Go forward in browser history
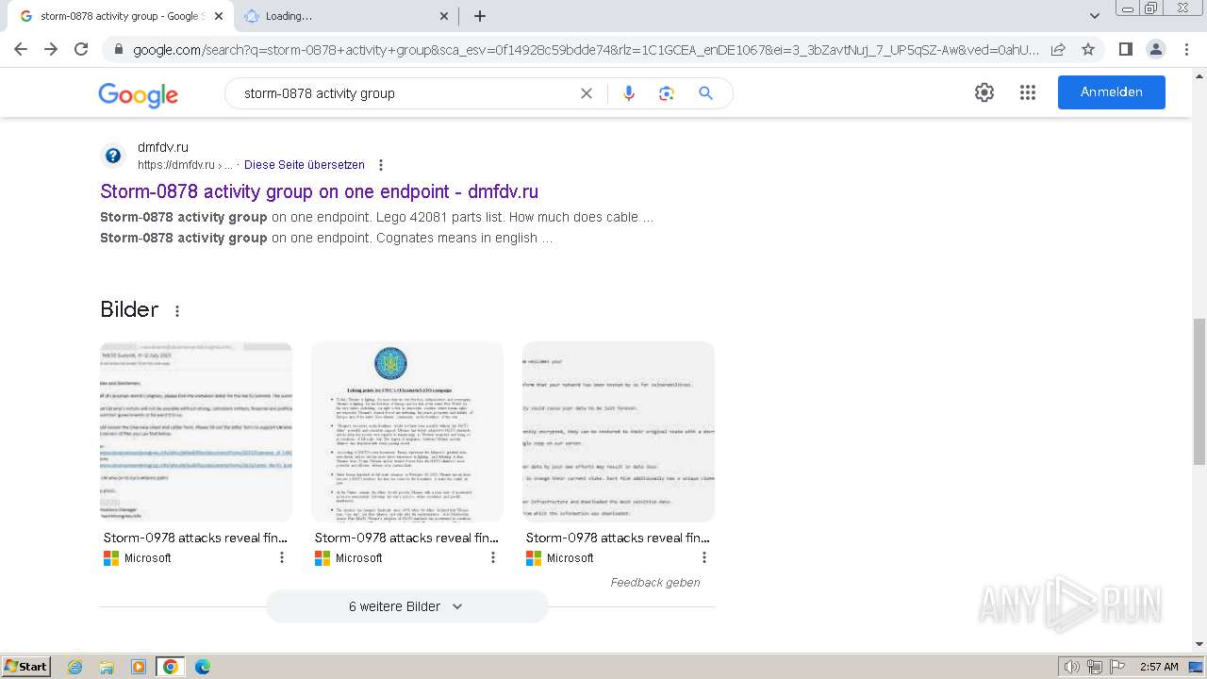Image resolution: width=1207 pixels, height=679 pixels. point(51,49)
